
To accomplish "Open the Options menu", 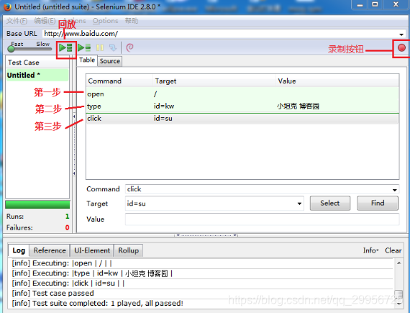I will coord(105,21).
